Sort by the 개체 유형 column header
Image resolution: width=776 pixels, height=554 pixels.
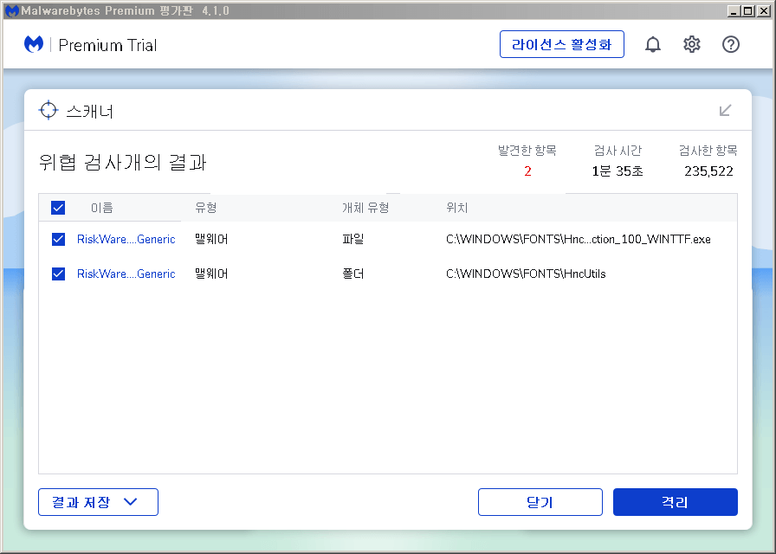[x=365, y=208]
